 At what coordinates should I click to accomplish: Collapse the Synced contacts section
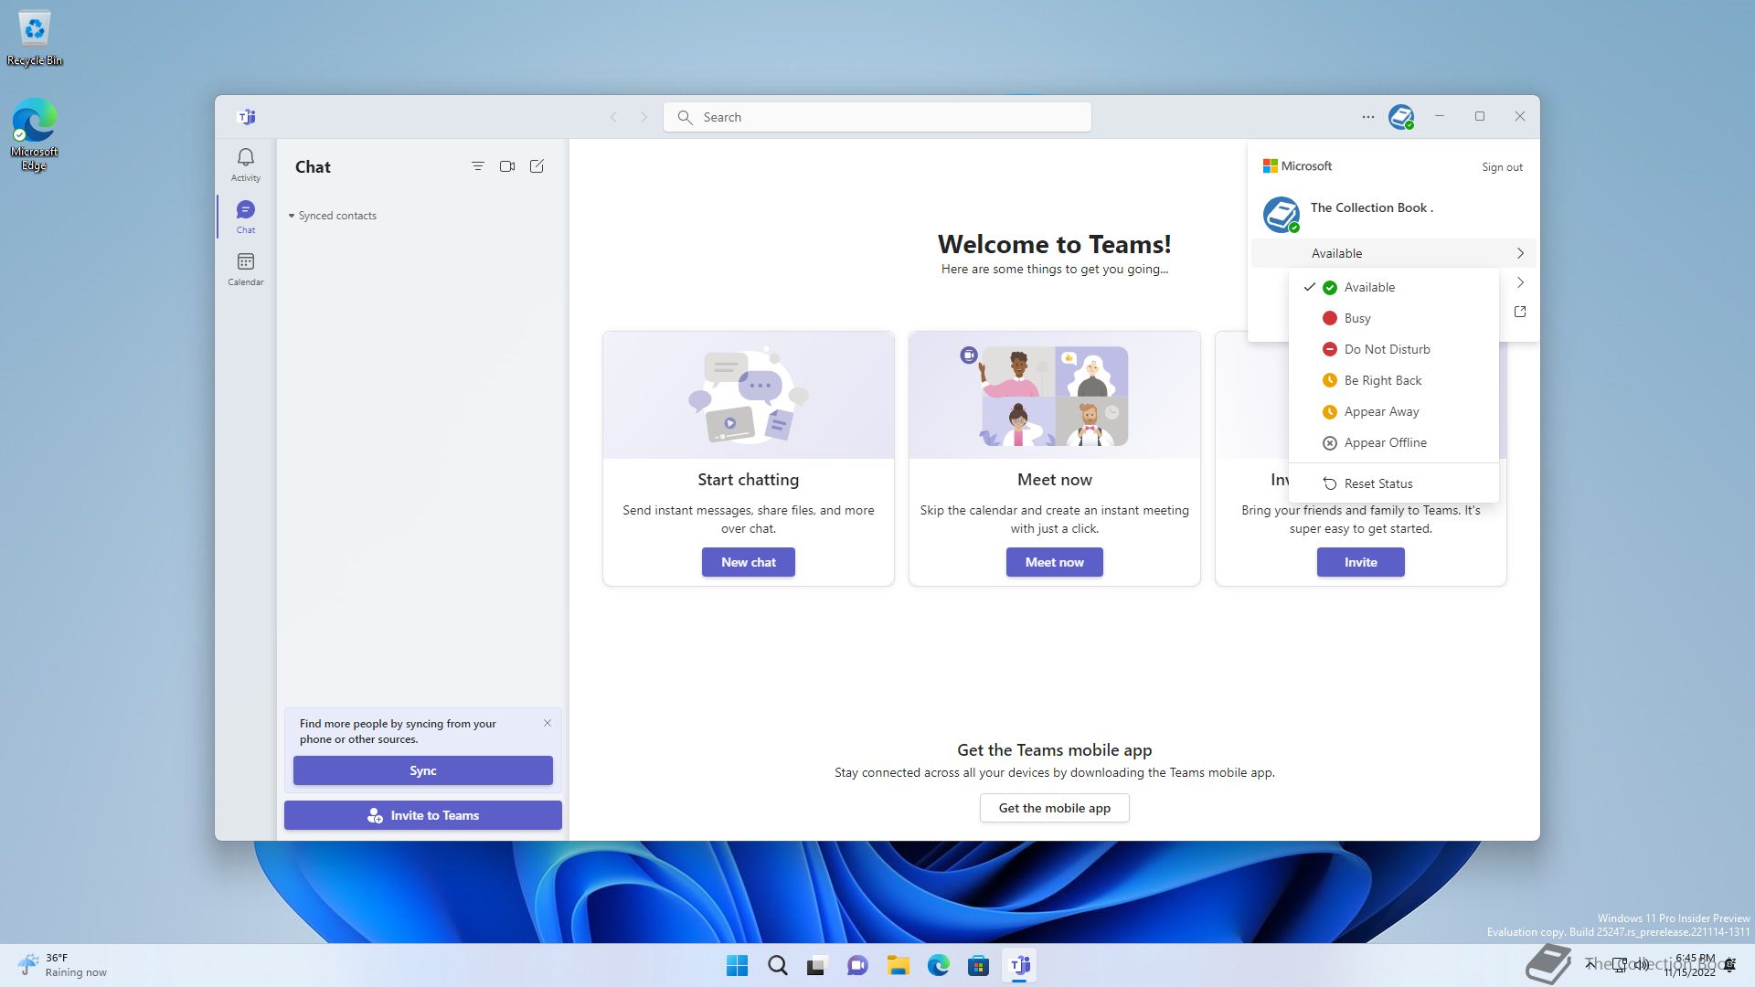pyautogui.click(x=292, y=216)
